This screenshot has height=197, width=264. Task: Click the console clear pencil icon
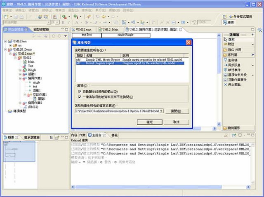point(226,135)
